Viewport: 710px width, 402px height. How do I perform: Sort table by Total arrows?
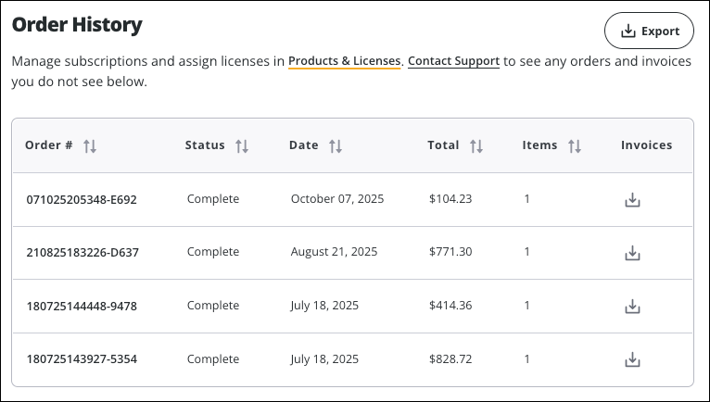click(x=476, y=145)
